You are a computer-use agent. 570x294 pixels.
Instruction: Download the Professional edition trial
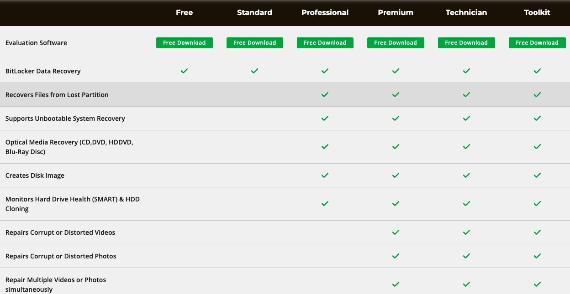[325, 43]
